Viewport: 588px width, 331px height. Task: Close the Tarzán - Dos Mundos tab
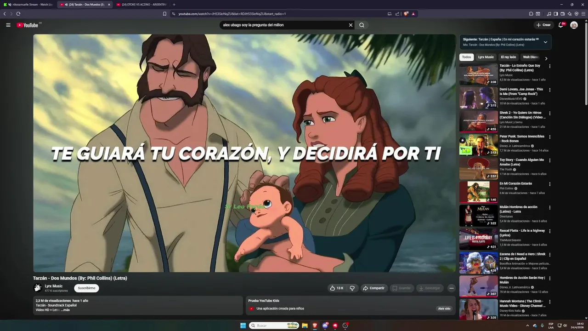[109, 5]
